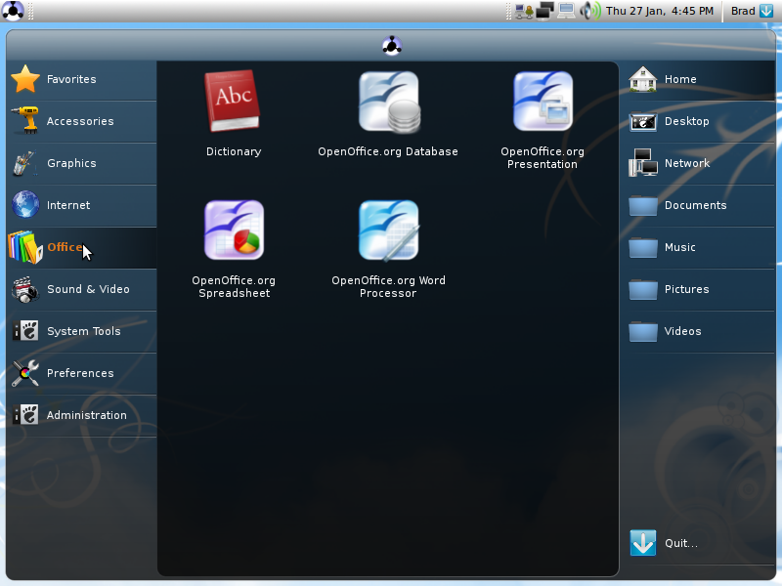Click the Music folder icon

(x=643, y=247)
